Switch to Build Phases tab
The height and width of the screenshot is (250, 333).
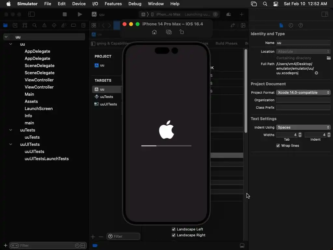pos(226,43)
